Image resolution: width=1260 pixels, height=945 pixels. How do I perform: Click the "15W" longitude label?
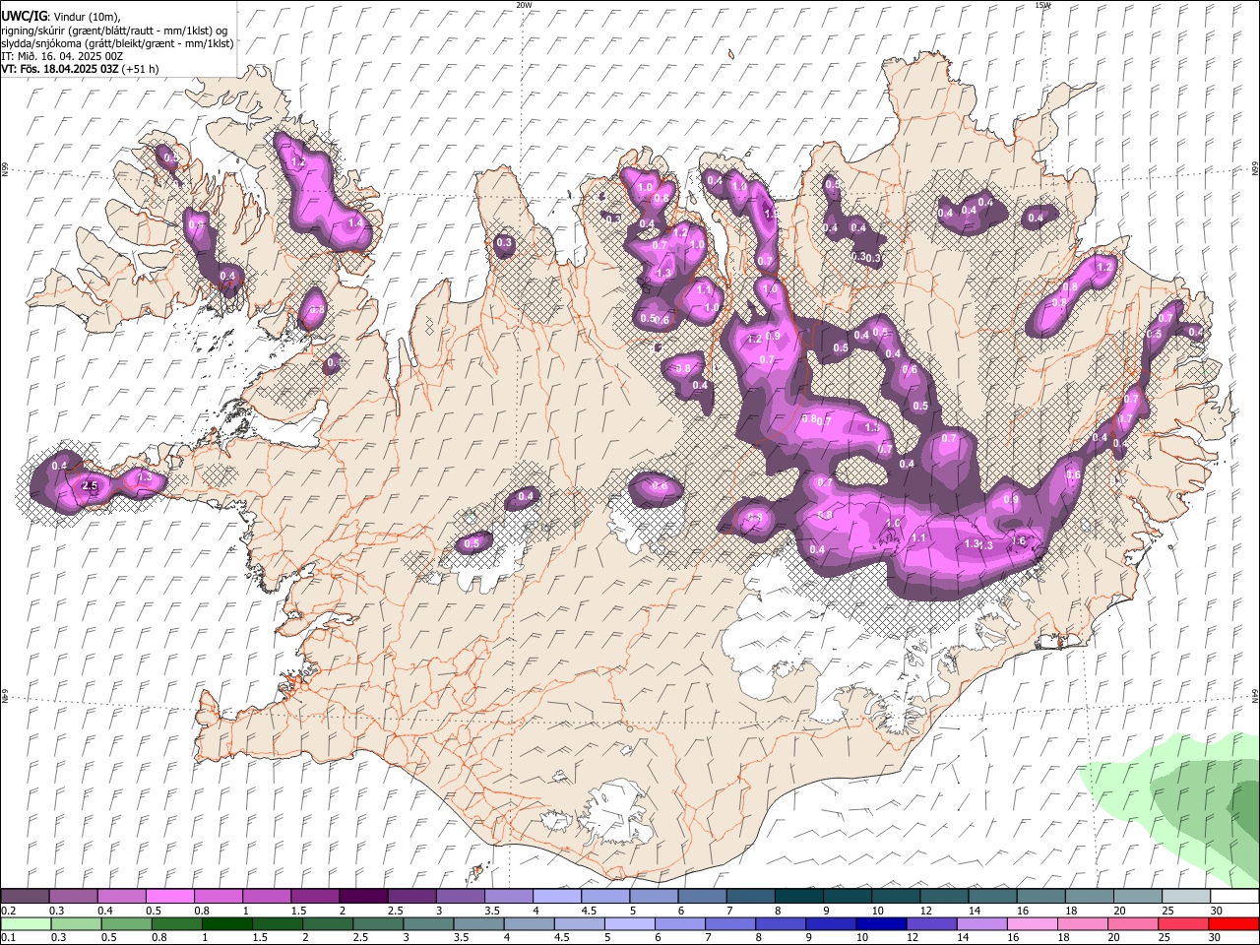pos(1042,5)
